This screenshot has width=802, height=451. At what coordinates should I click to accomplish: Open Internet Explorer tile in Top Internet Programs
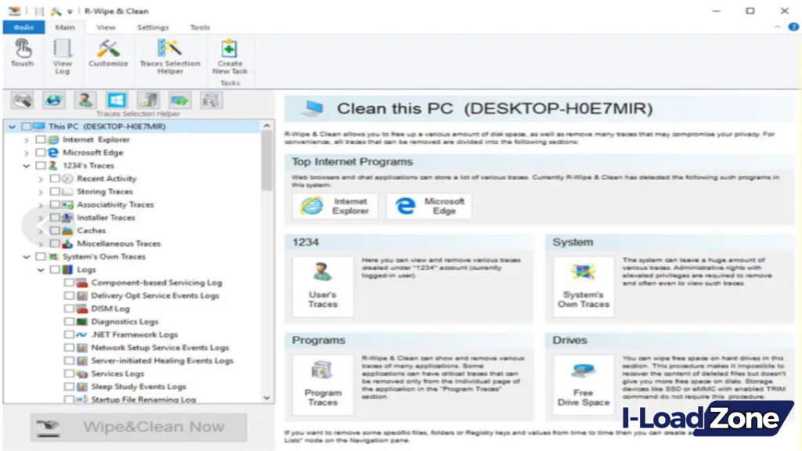coord(335,206)
